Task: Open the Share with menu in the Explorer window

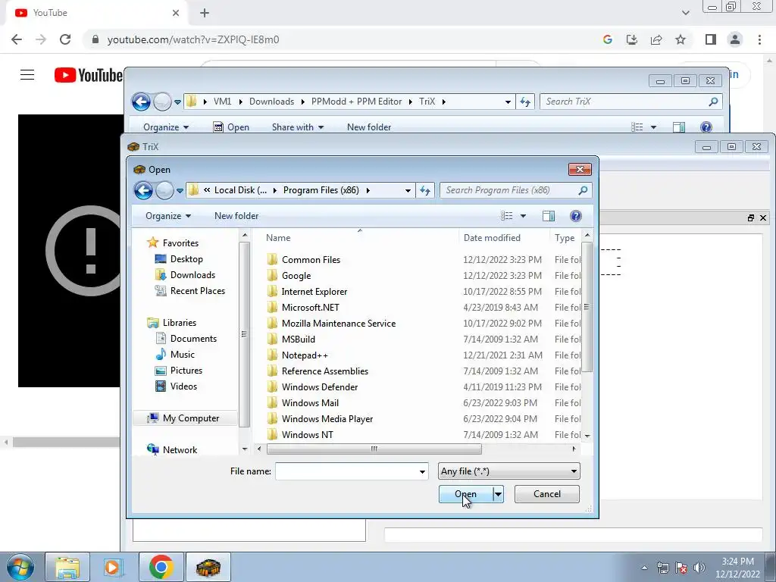Action: (297, 127)
